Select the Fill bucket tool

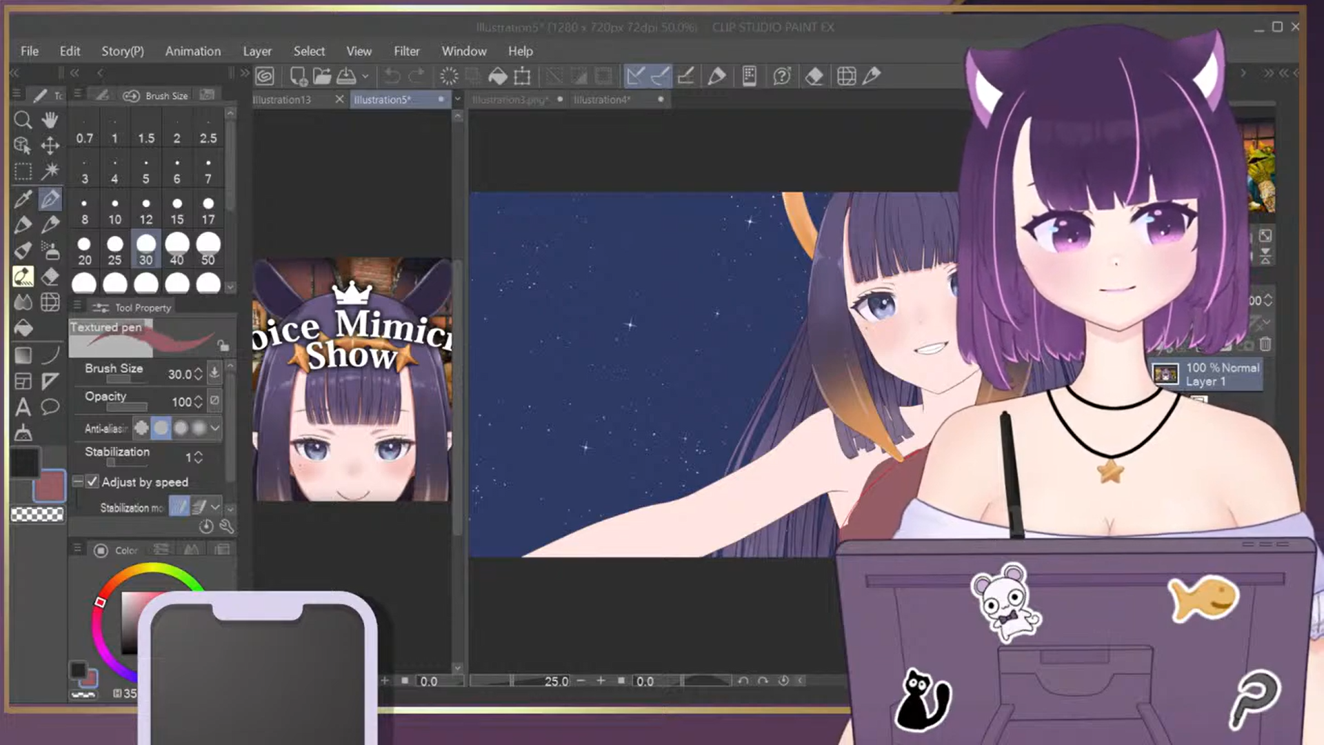pos(23,328)
